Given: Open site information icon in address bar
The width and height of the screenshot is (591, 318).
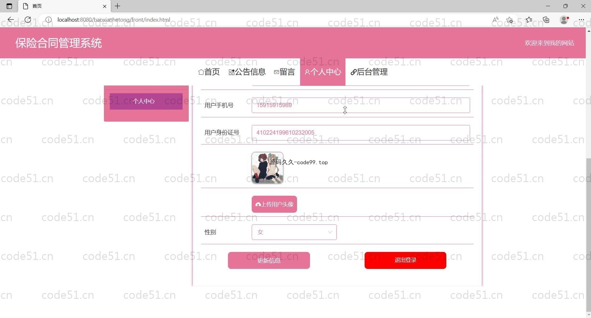Looking at the screenshot, I should [x=48, y=20].
